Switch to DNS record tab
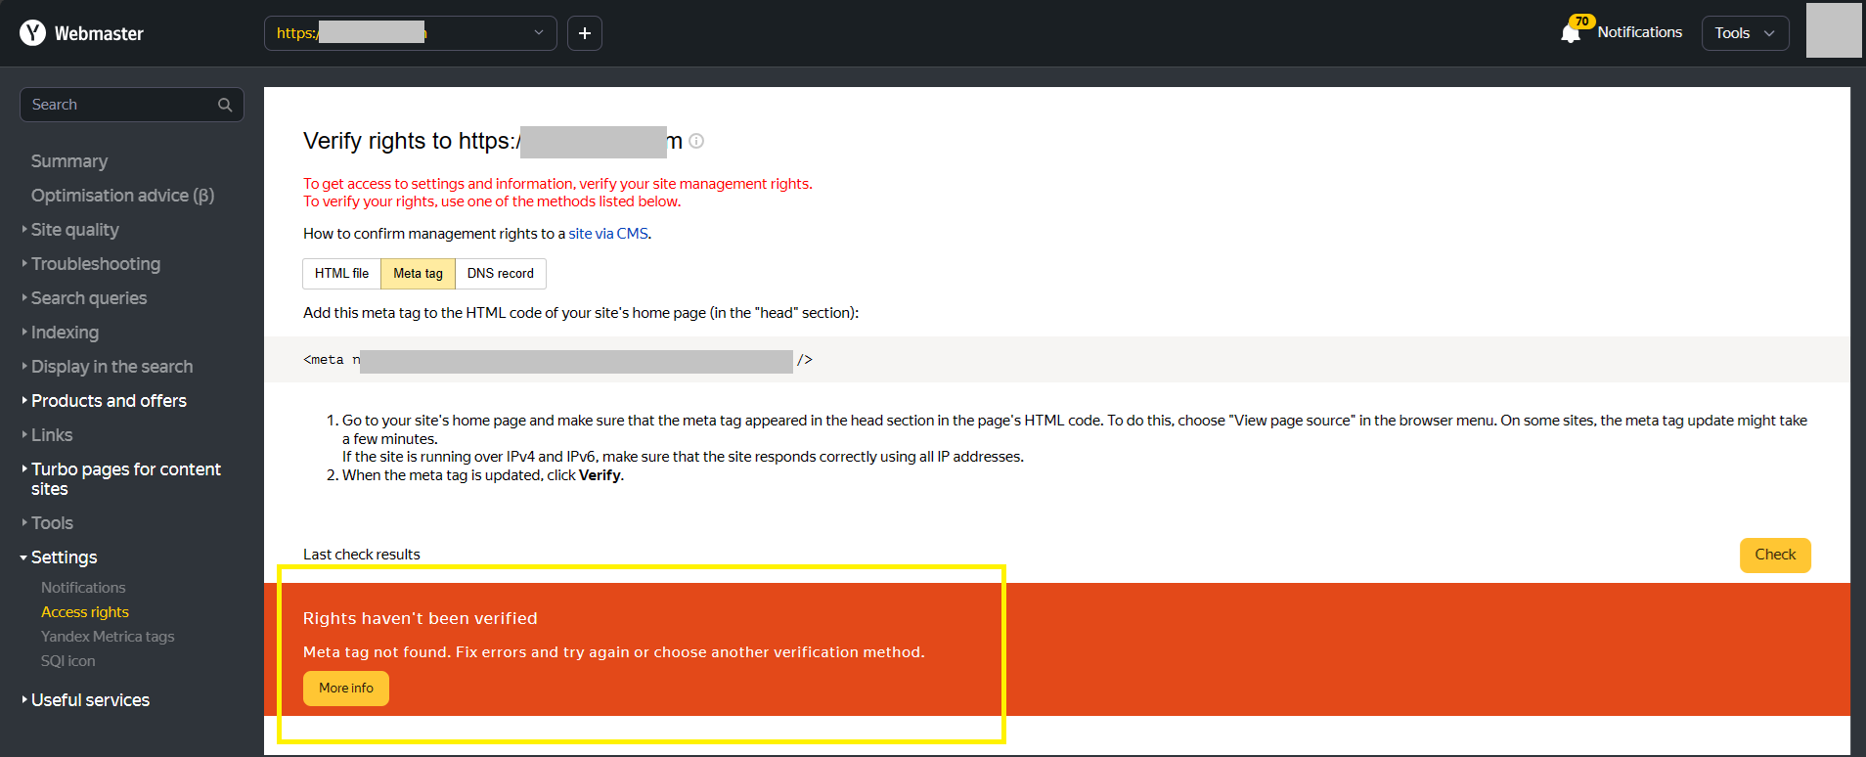 500,274
